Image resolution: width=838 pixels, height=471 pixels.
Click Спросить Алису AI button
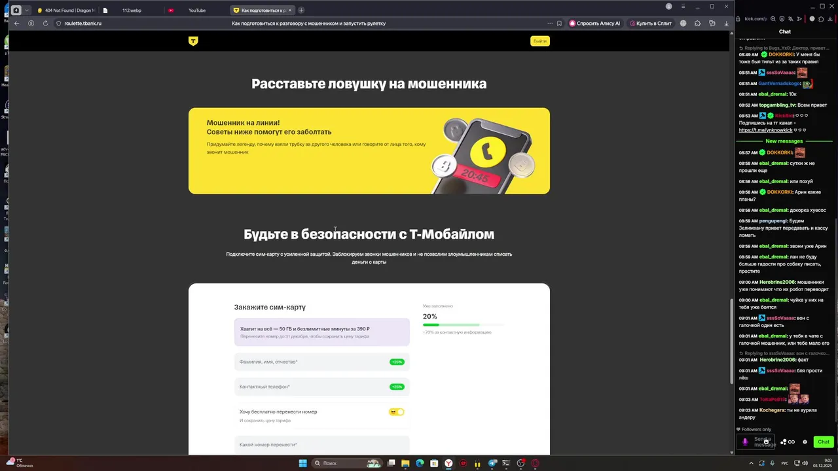point(594,23)
